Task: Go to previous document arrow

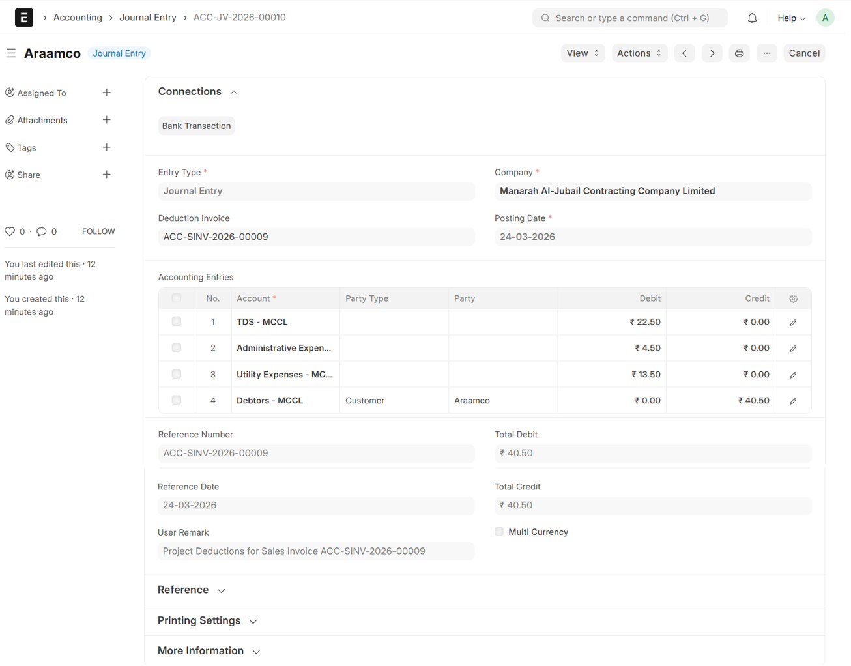Action: point(684,53)
